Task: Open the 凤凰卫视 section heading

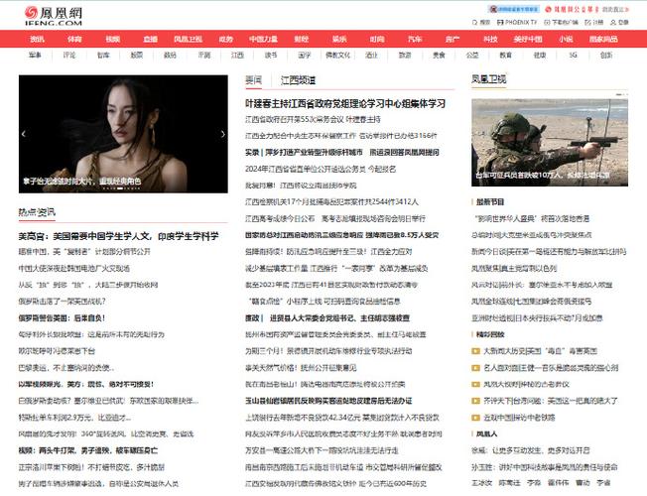Action: coord(489,78)
